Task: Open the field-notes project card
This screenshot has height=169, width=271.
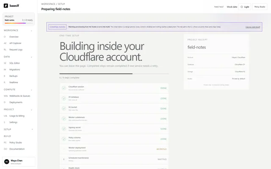Action: point(19,19)
